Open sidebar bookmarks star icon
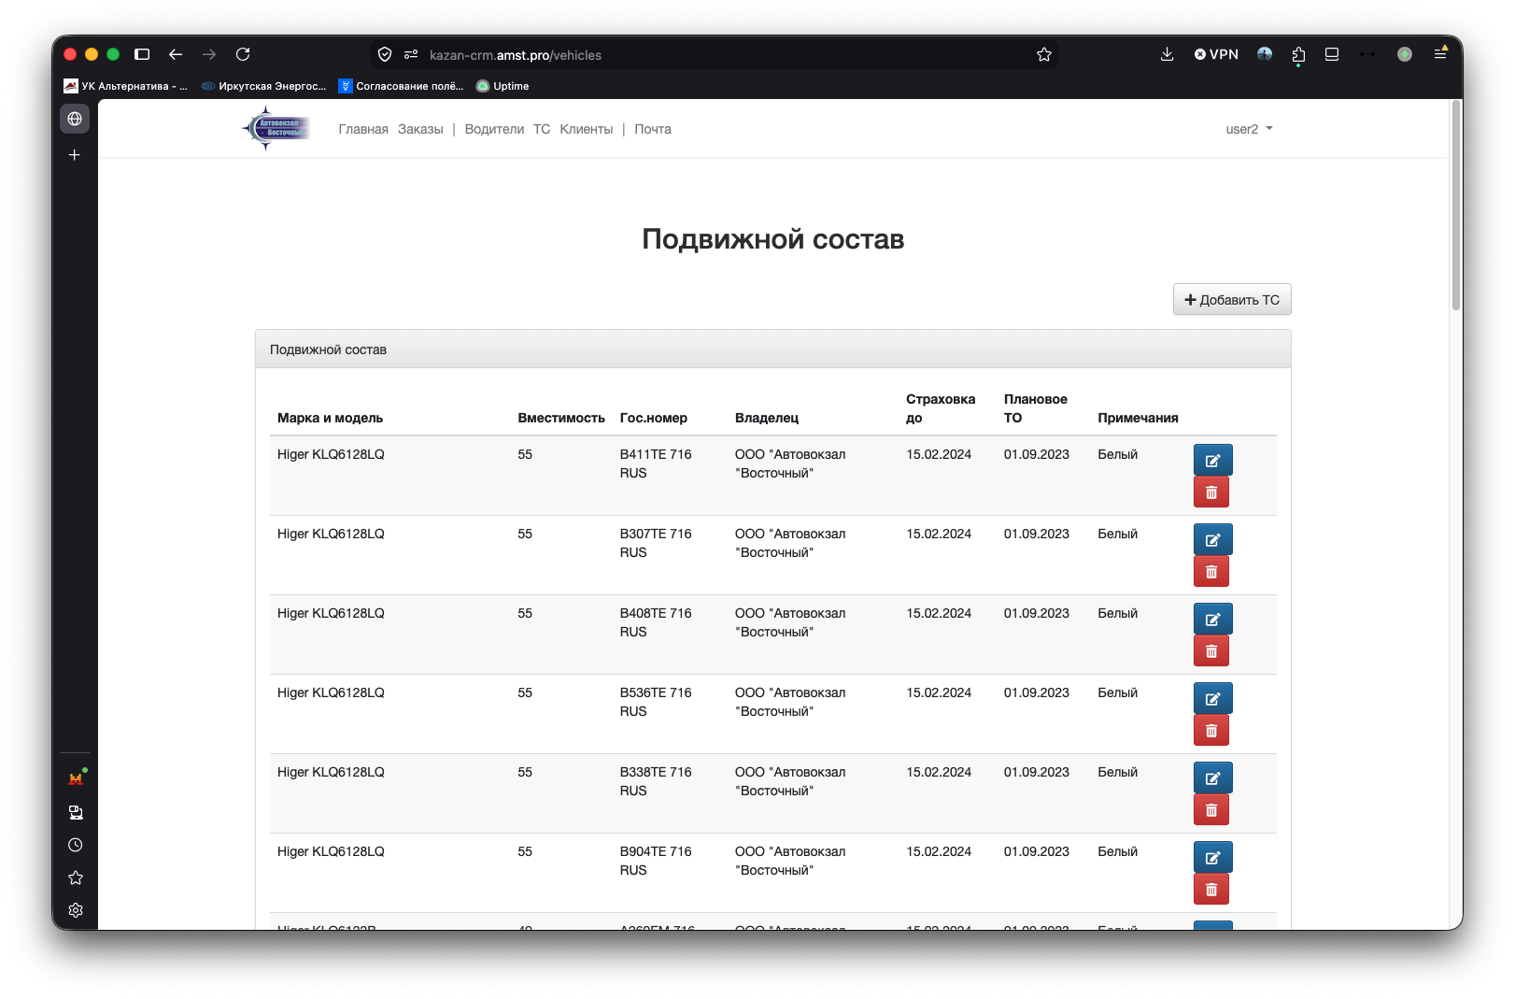This screenshot has height=999, width=1515. 76,878
